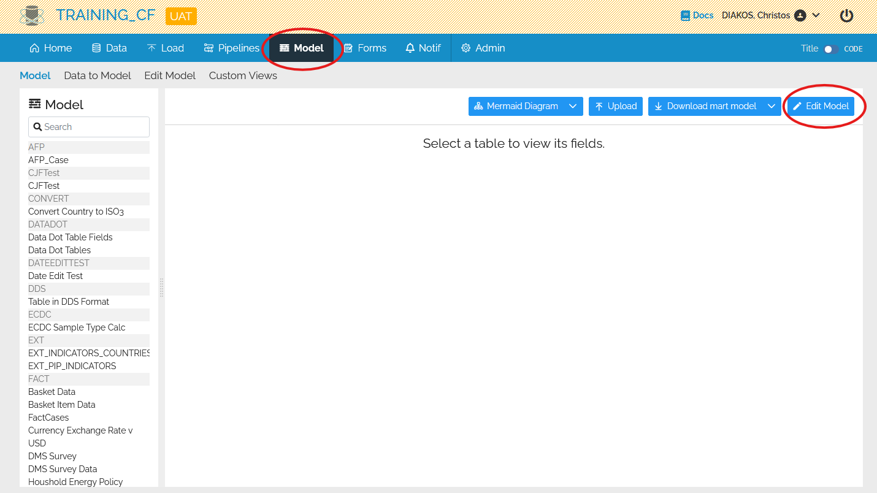
Task: Open the Admin gear section
Action: coord(483,48)
